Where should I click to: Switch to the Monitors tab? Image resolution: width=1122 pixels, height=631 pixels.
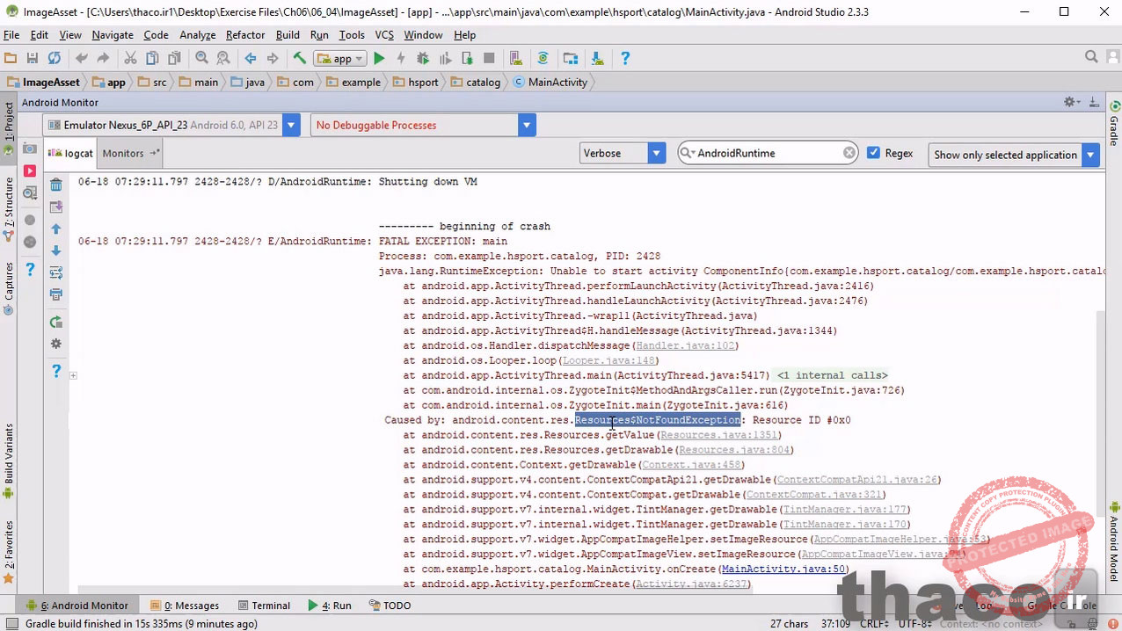click(x=123, y=153)
